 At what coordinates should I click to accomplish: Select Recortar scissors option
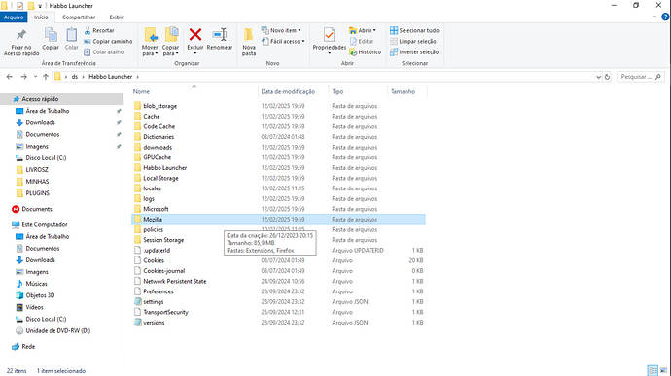pos(99,30)
